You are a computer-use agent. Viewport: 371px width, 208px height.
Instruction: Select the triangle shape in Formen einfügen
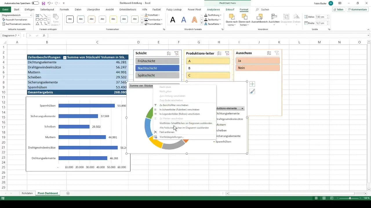[x=38, y=24]
